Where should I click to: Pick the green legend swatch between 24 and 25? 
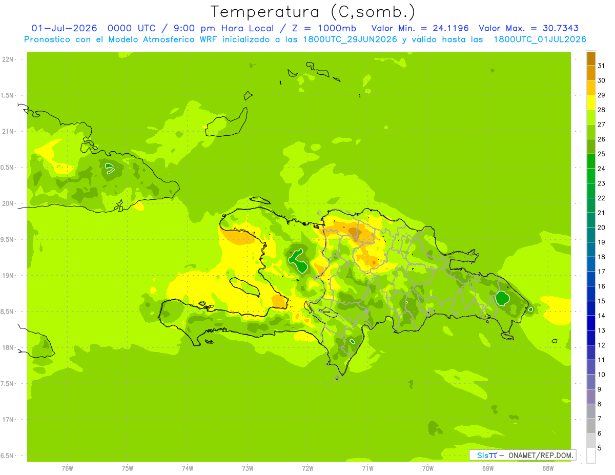[x=591, y=161]
